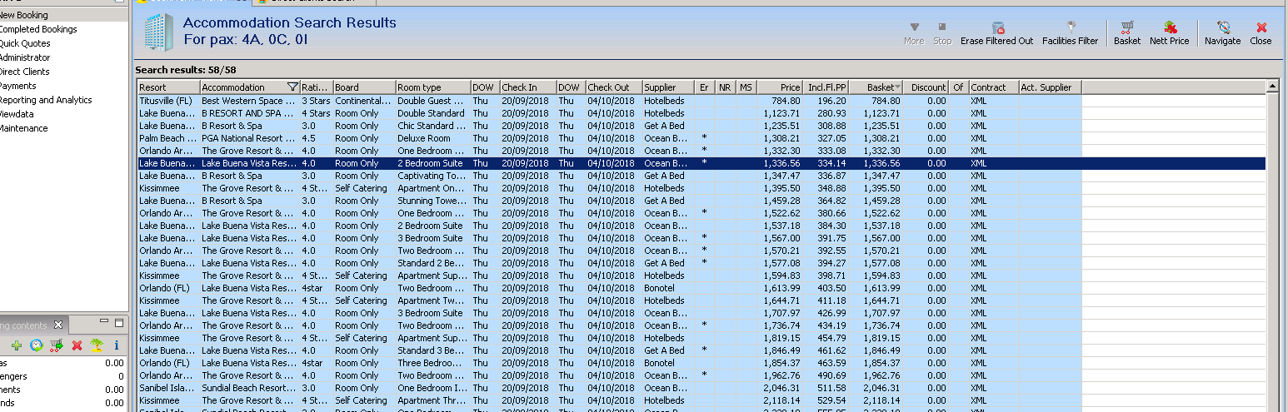Viewport: 1288px width, 412px height.
Task: Sort by the Room type column header
Action: click(432, 87)
